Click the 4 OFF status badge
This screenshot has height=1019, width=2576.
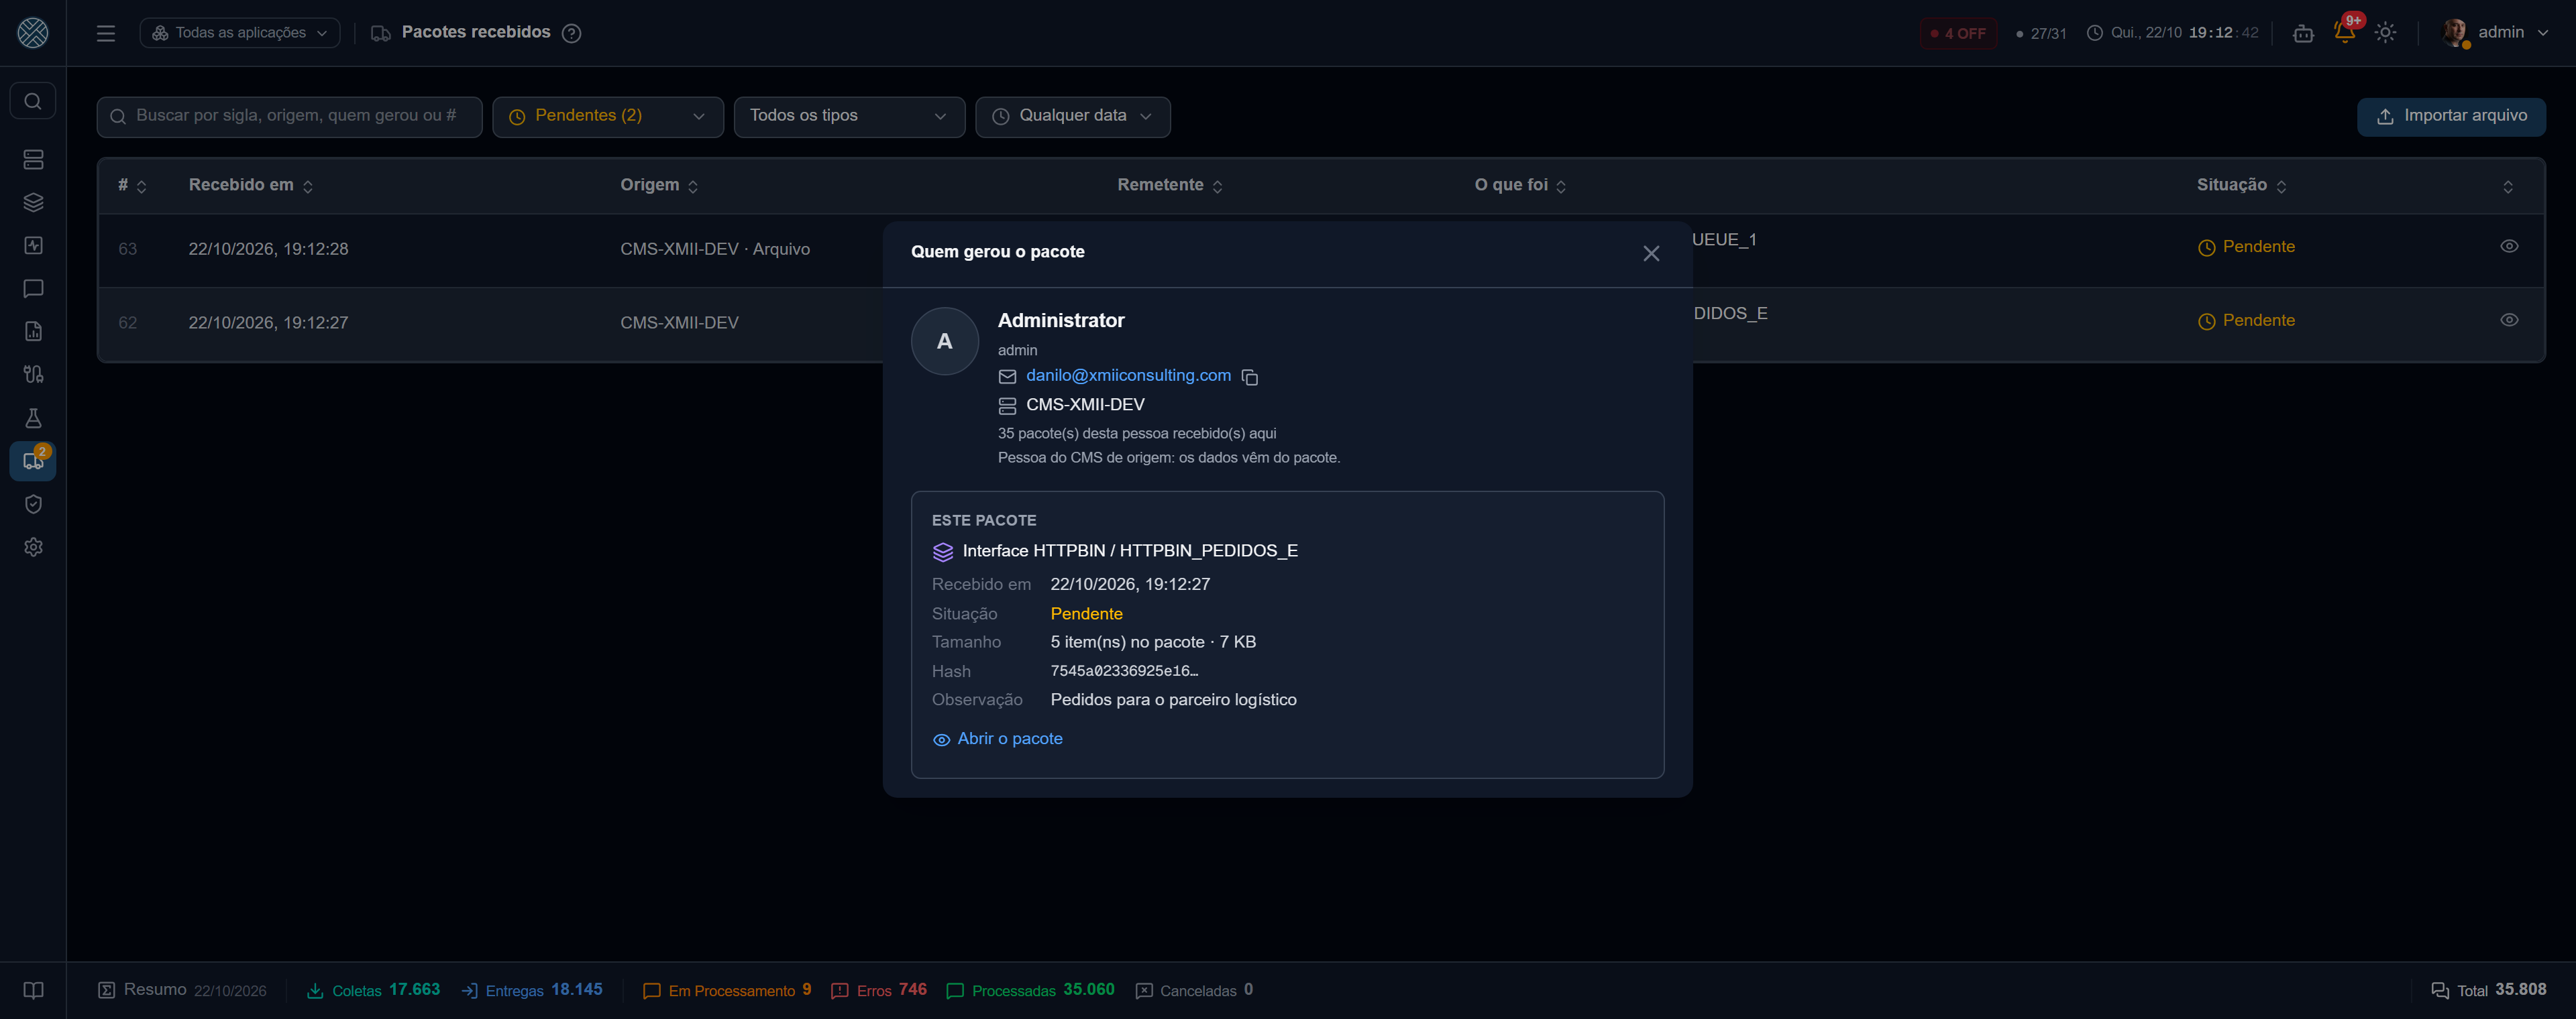pos(1957,33)
